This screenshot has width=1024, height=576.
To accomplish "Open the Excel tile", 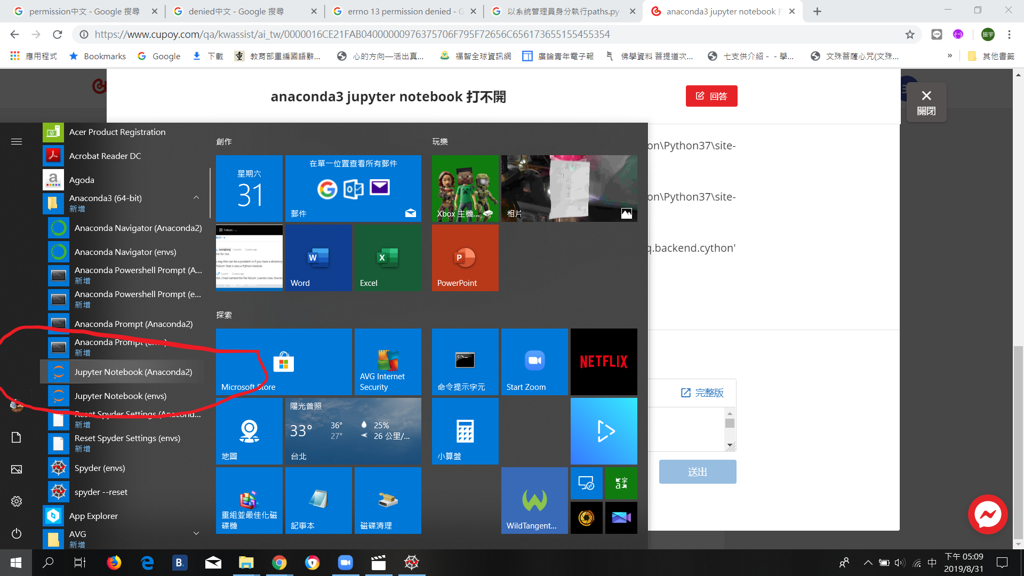I will (x=388, y=258).
